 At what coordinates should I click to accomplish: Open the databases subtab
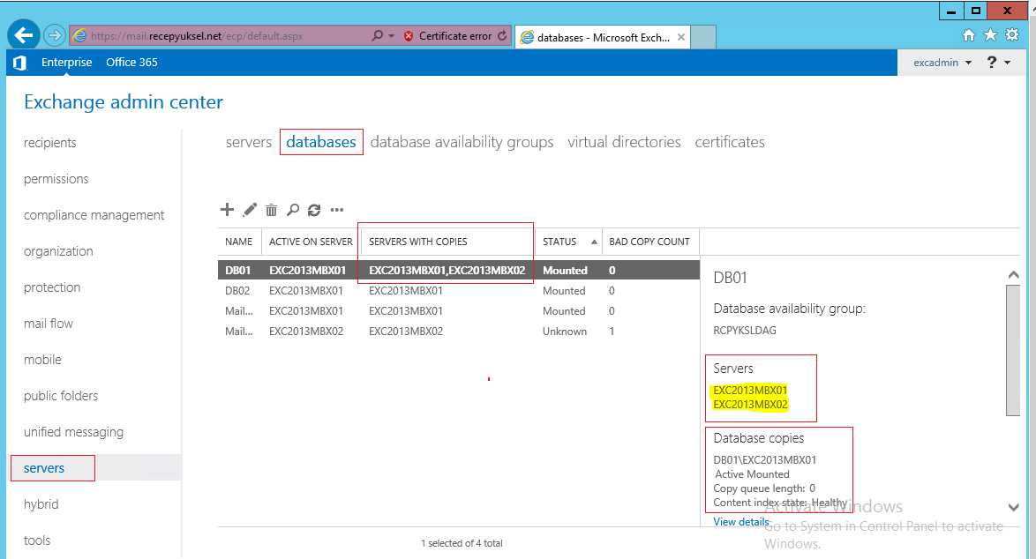point(321,142)
